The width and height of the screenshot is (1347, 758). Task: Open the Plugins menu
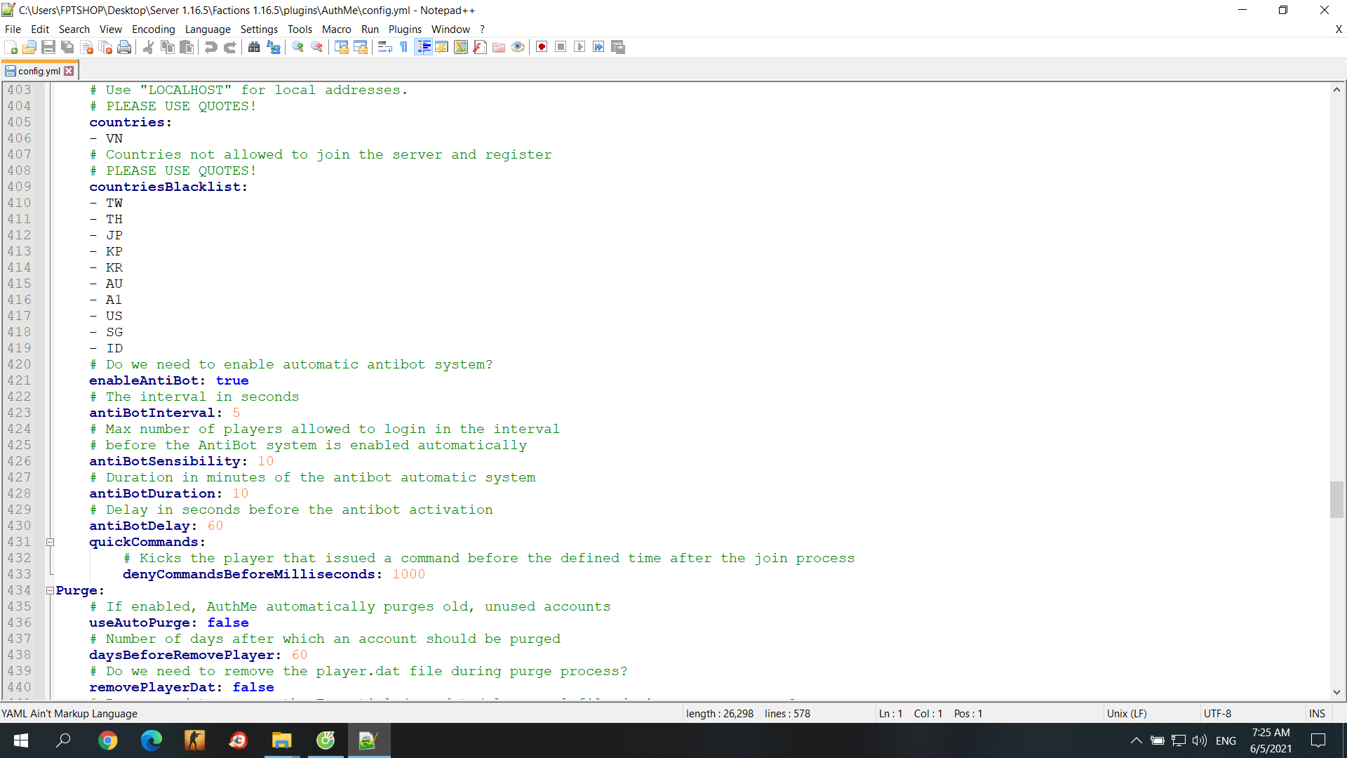coord(405,29)
